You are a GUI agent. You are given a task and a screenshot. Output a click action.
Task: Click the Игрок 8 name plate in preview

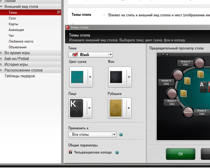pyautogui.click(x=166, y=82)
